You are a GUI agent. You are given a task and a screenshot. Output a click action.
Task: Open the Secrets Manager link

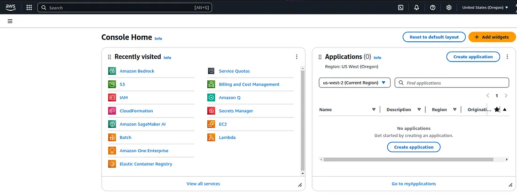coord(236,111)
